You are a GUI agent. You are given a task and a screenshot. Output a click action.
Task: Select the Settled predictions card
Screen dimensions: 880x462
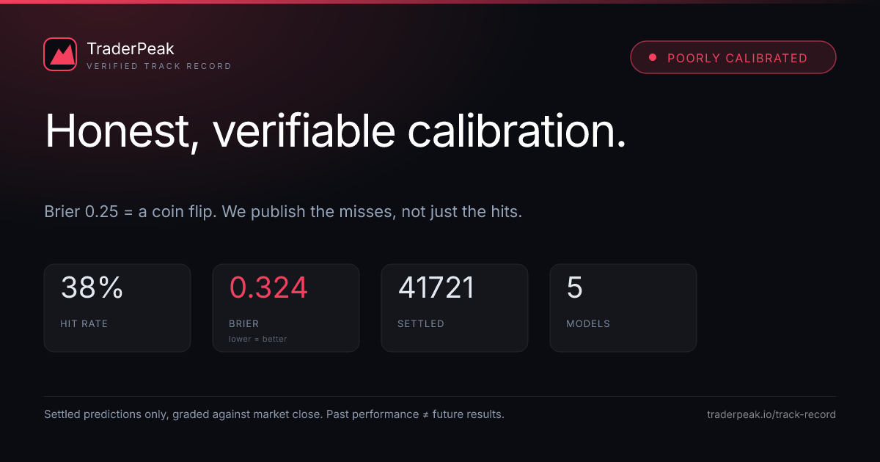[x=455, y=308]
